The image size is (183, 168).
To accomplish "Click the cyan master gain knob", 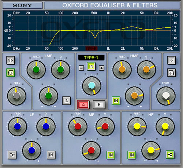I will (x=92, y=85).
